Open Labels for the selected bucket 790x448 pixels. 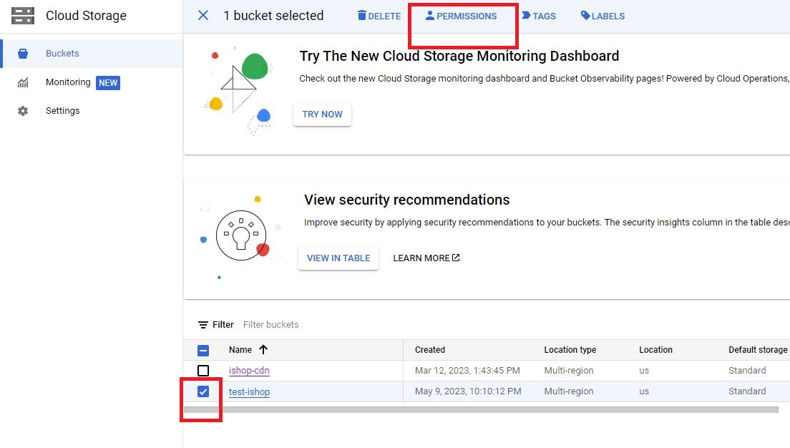[x=603, y=16]
